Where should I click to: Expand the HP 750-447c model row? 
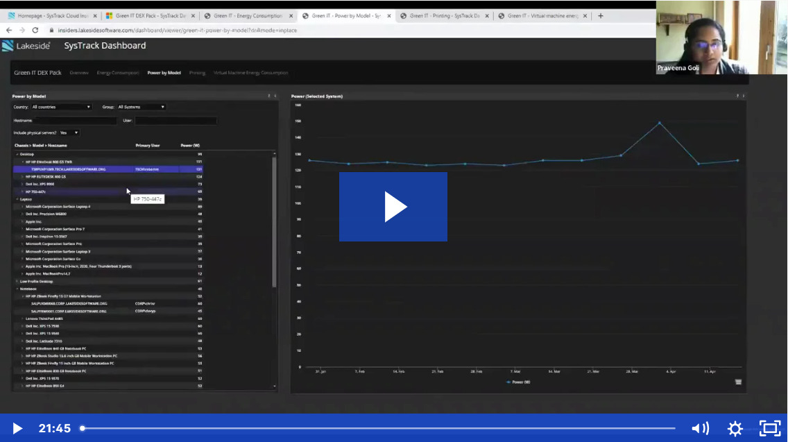pyautogui.click(x=23, y=192)
